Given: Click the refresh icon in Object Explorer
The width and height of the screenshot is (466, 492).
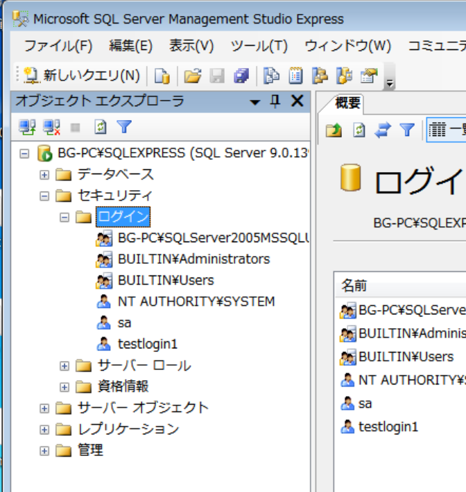Looking at the screenshot, I should pyautogui.click(x=101, y=127).
